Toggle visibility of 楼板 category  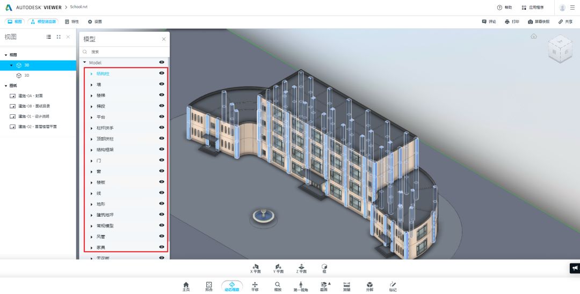162,182
